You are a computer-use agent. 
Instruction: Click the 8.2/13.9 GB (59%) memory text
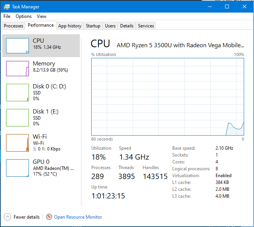[x=50, y=70]
